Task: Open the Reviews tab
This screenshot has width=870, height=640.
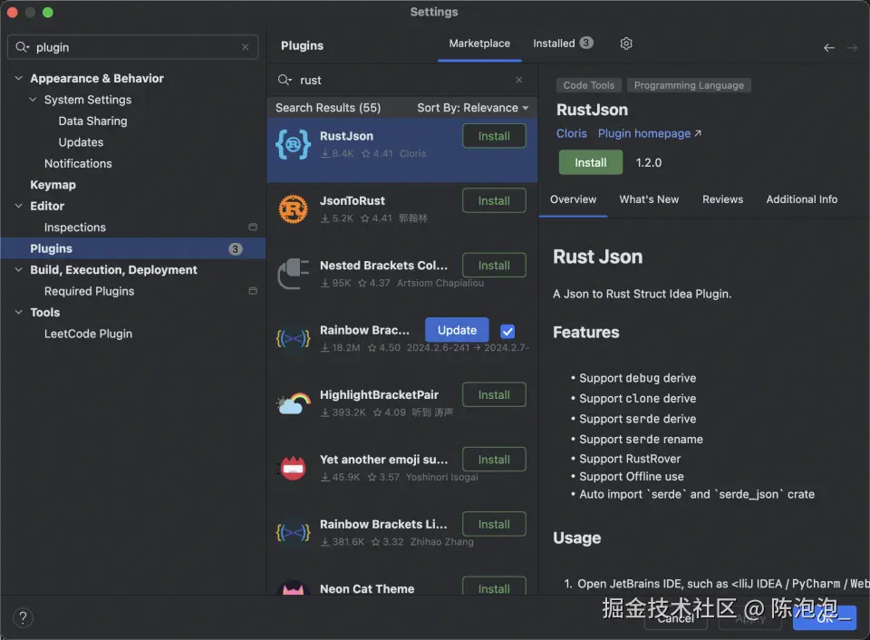Action: (722, 199)
